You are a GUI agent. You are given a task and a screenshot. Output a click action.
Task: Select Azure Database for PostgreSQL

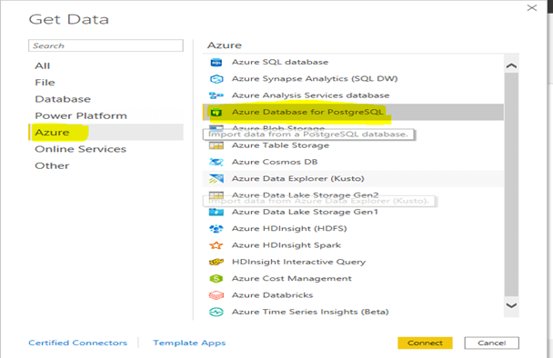(354, 113)
